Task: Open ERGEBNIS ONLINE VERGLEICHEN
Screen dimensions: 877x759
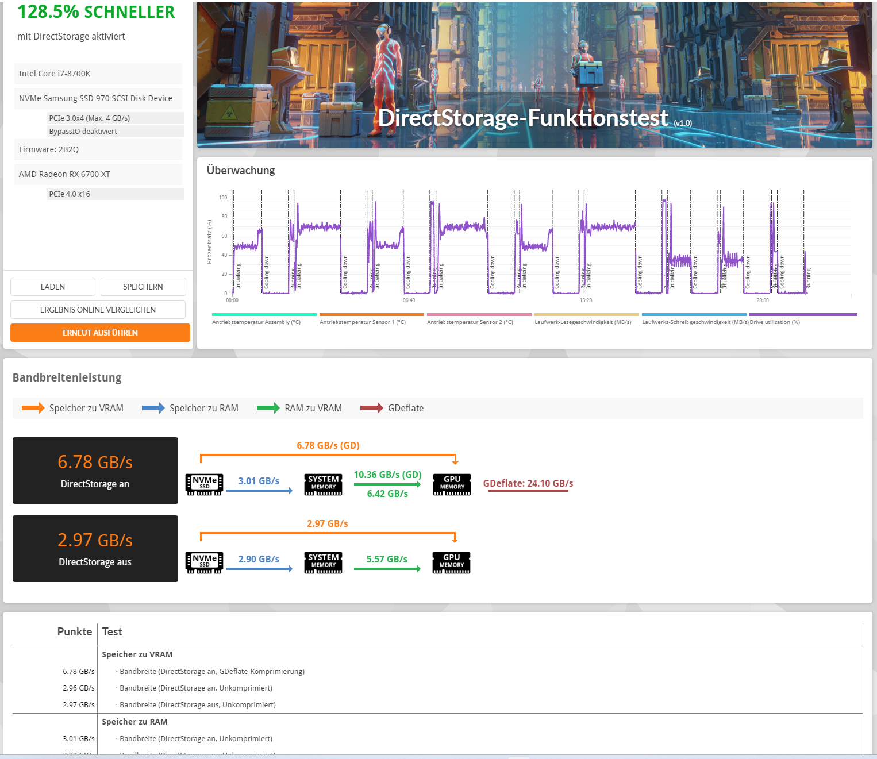Action: pyautogui.click(x=98, y=310)
